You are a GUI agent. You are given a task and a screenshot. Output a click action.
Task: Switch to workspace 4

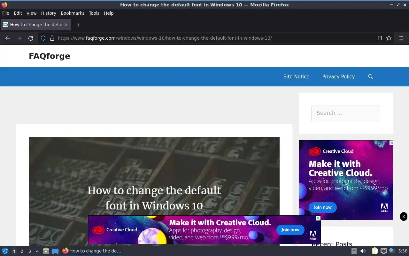point(37,251)
